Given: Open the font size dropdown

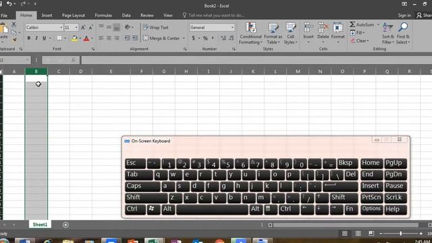Looking at the screenshot, I should [76, 27].
